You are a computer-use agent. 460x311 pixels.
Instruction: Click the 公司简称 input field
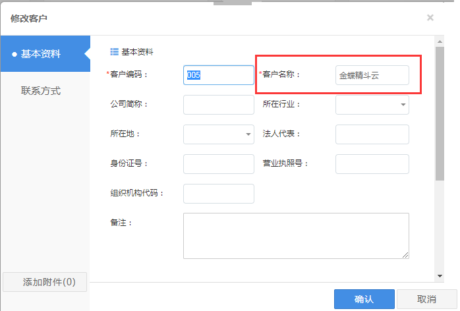click(218, 105)
